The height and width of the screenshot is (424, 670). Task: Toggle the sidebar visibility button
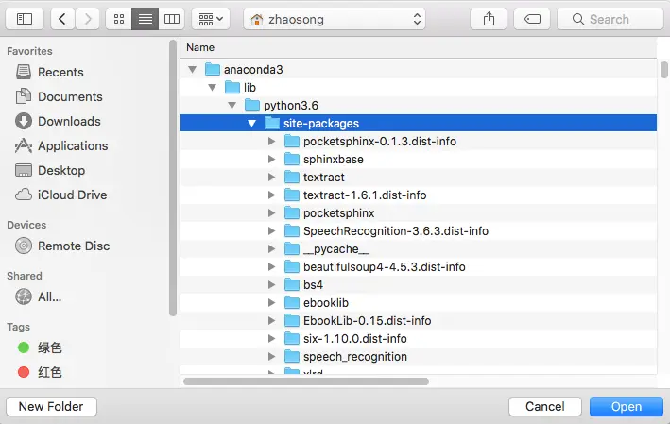click(25, 19)
